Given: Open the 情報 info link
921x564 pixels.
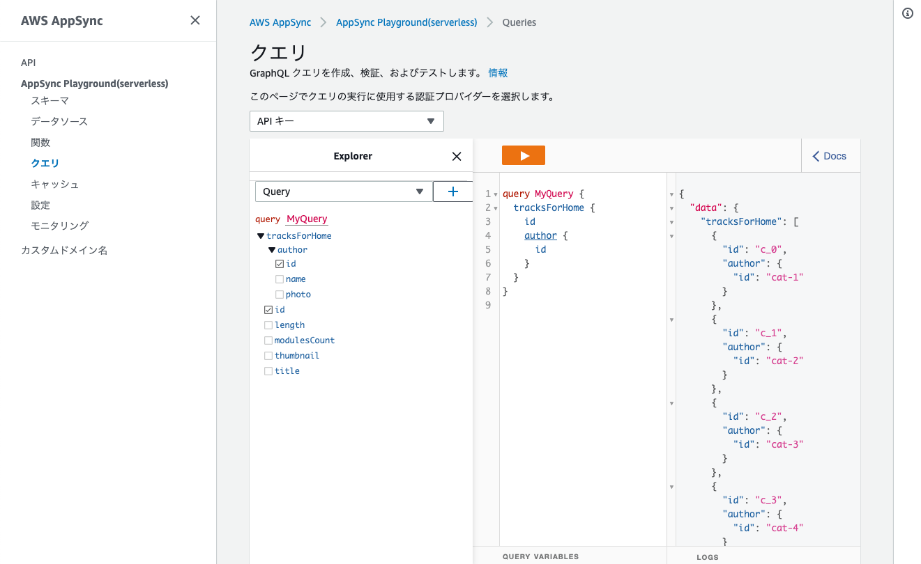Looking at the screenshot, I should tap(498, 72).
